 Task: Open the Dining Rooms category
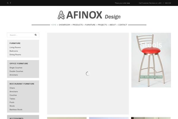tap(15, 55)
